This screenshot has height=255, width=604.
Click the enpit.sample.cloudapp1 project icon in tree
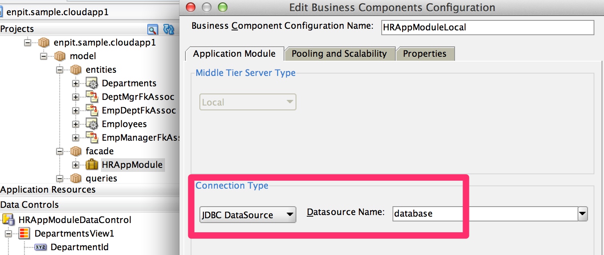pos(43,42)
